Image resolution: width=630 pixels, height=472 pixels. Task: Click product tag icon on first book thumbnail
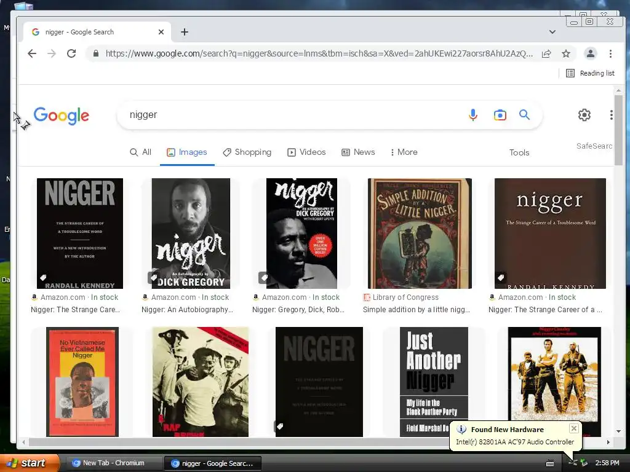click(x=43, y=277)
